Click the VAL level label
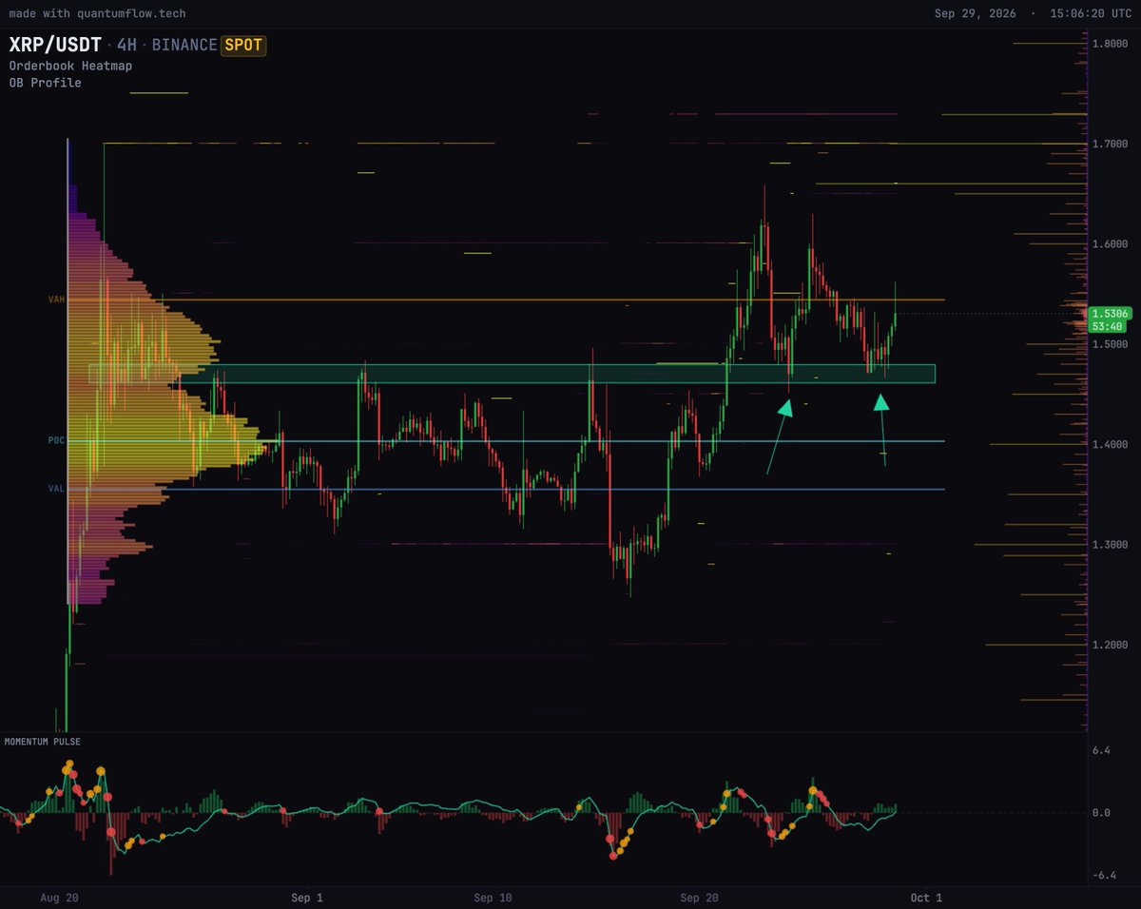 (x=57, y=489)
